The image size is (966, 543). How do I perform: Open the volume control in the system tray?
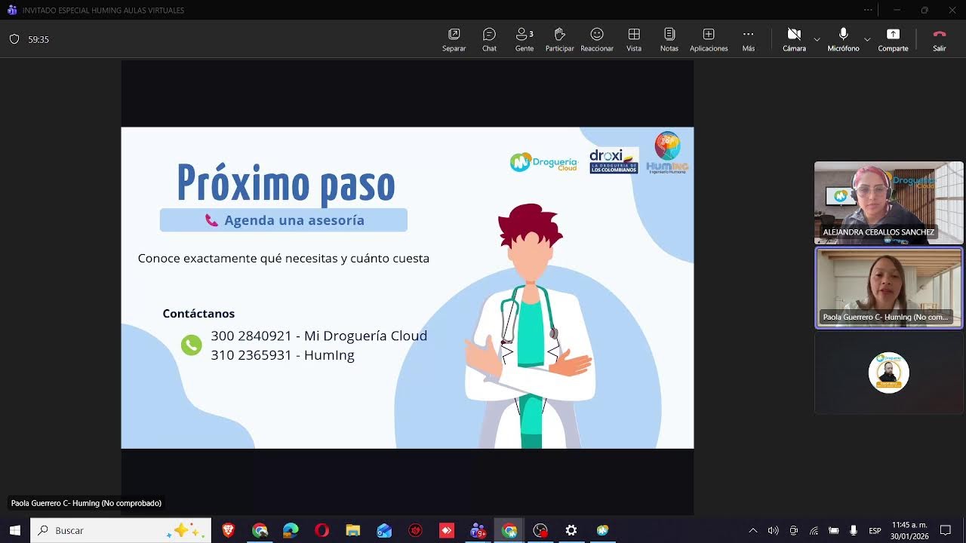(773, 530)
